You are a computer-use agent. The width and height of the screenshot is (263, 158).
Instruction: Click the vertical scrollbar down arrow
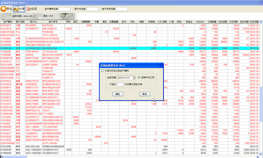[x=261, y=154]
